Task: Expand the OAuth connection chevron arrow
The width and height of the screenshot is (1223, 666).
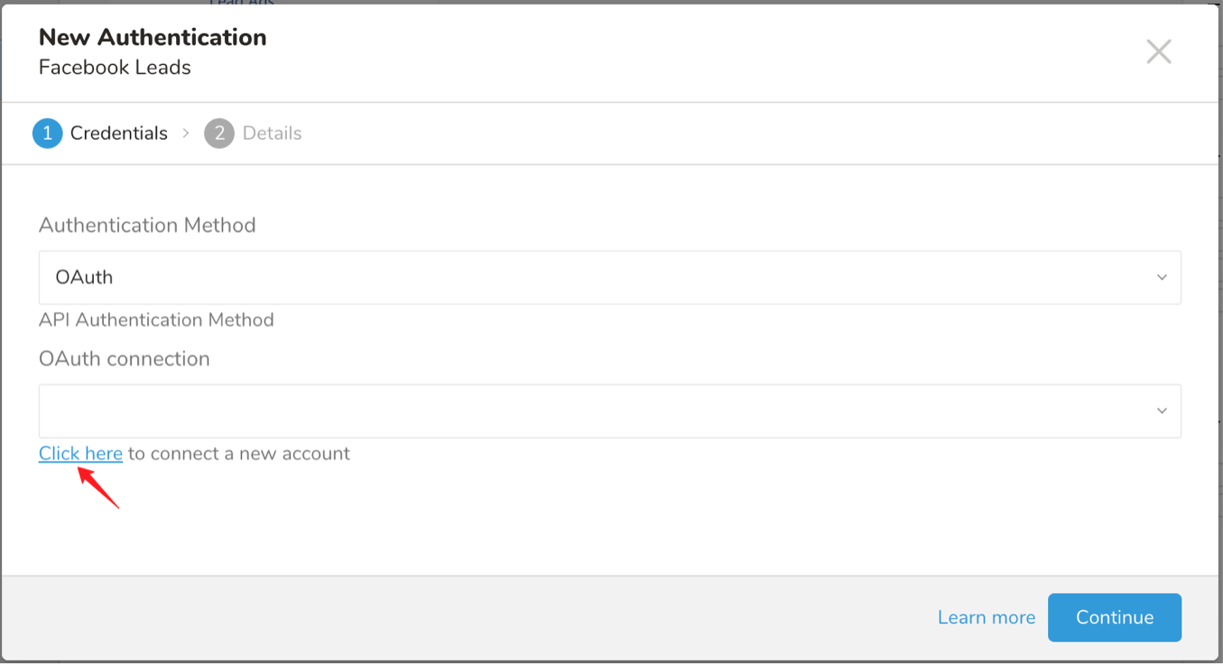Action: click(x=1162, y=412)
